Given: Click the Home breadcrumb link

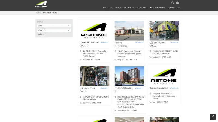Looking at the screenshot, I should point(38,12).
